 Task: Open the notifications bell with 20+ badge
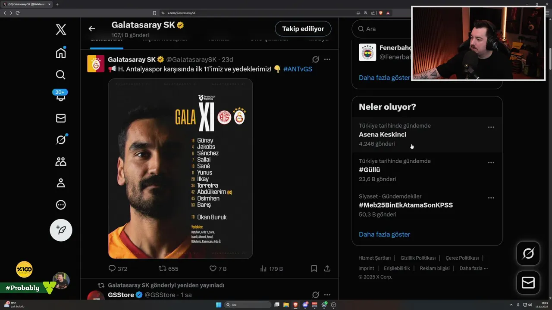tap(60, 96)
